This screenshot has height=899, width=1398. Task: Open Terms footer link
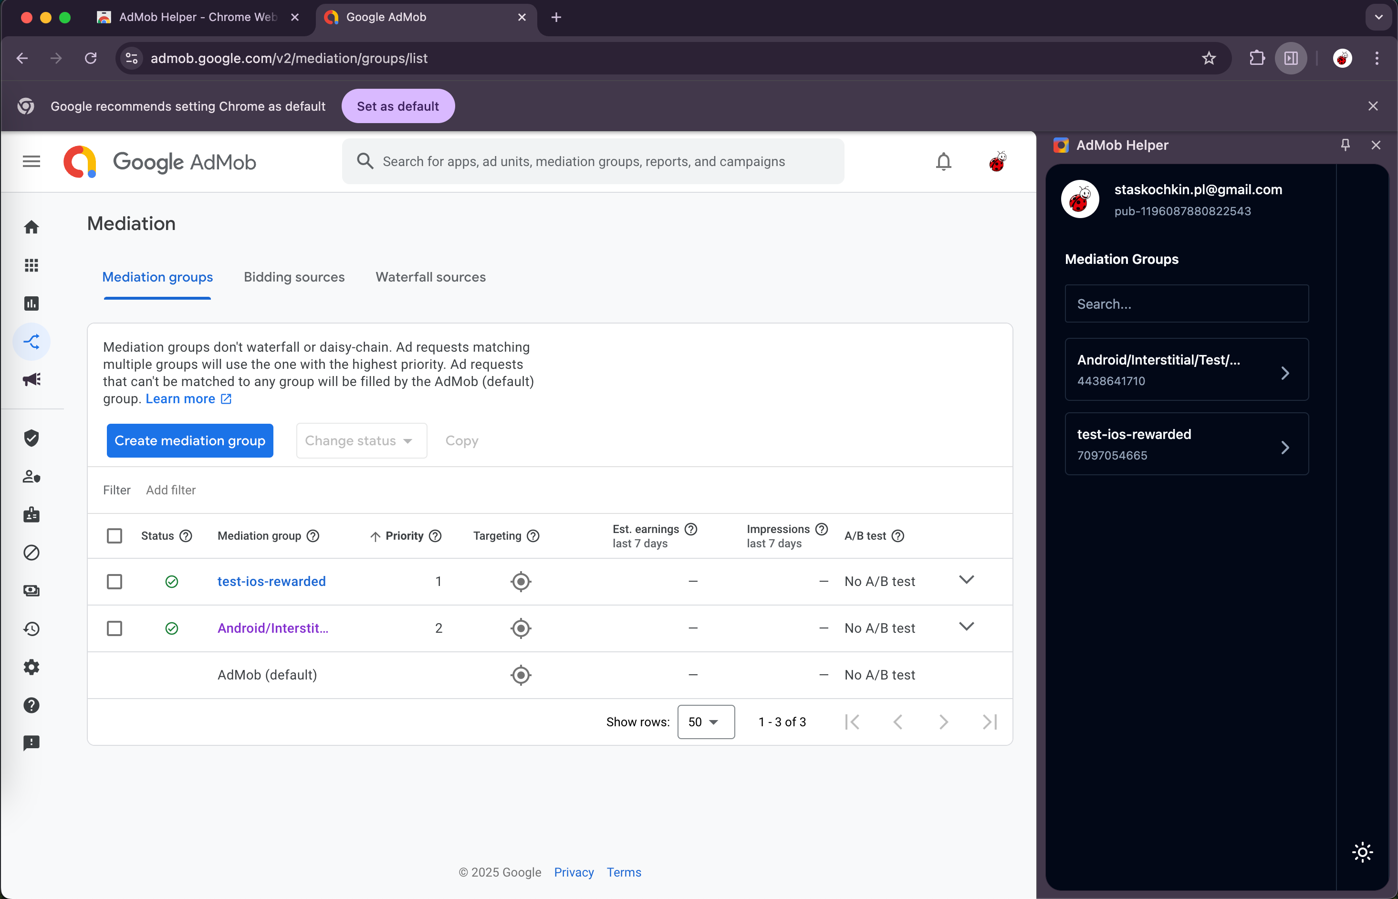click(x=624, y=872)
